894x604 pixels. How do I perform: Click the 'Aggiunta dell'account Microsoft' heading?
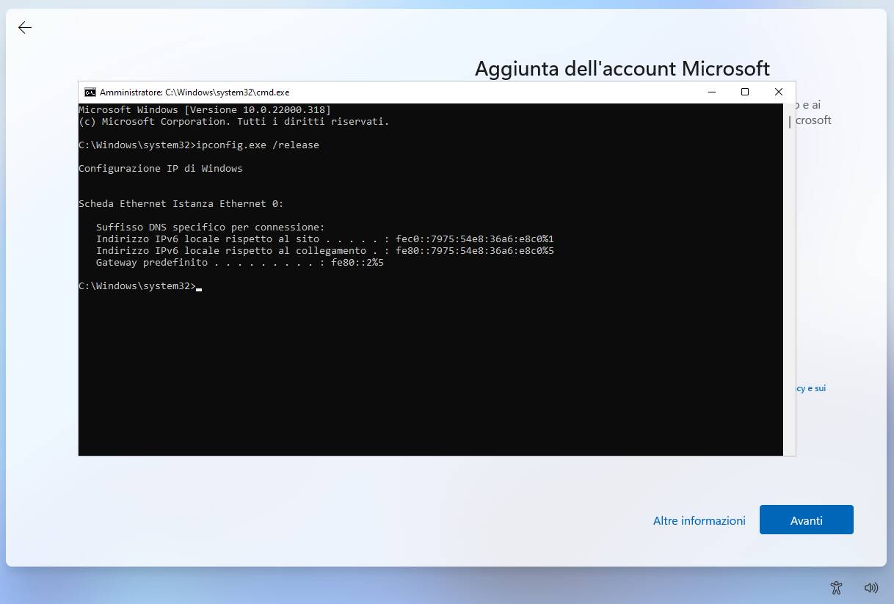coord(622,69)
